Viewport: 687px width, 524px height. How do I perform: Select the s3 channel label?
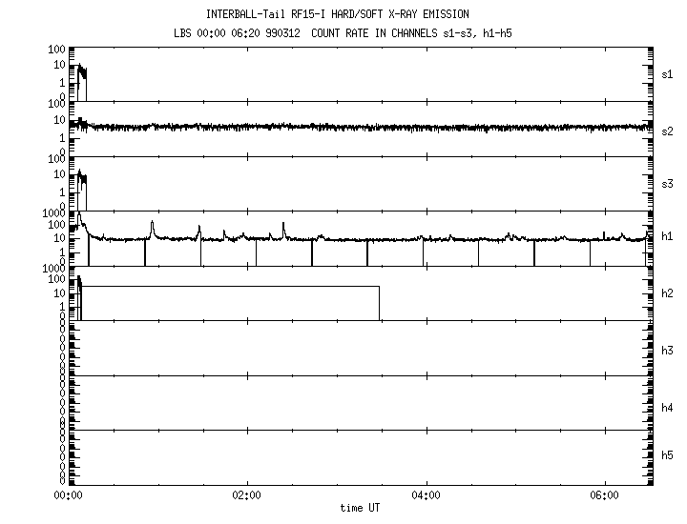coord(668,183)
